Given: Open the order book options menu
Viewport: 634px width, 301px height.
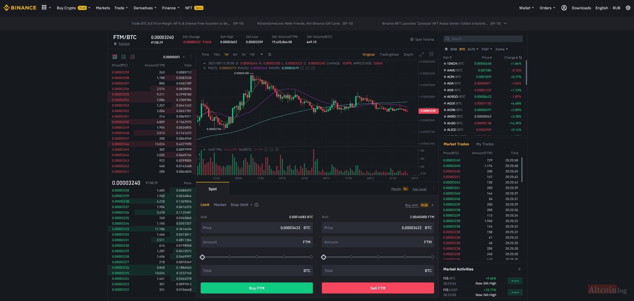Looking at the screenshot, I should coord(191,57).
